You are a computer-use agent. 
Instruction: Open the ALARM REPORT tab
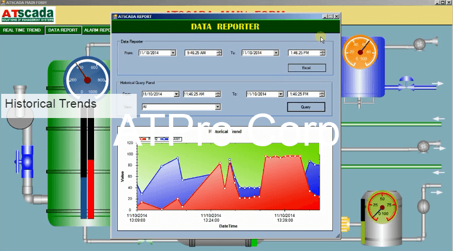[96, 30]
